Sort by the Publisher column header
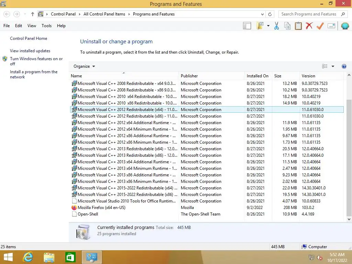This screenshot has height=264, width=352. [211, 76]
